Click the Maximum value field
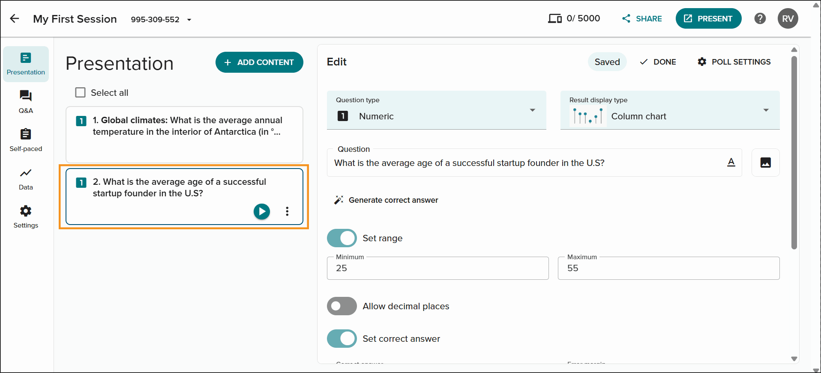Screen dimensions: 821x373 coord(668,268)
